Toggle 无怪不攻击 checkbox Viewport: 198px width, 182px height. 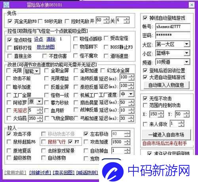tap(145, 98)
